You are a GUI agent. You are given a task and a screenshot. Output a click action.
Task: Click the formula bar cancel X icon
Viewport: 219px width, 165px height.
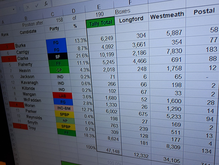coord(28,6)
